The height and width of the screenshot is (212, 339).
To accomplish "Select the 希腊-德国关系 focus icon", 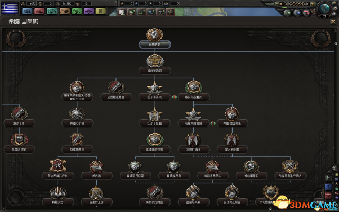I will 231,114.
